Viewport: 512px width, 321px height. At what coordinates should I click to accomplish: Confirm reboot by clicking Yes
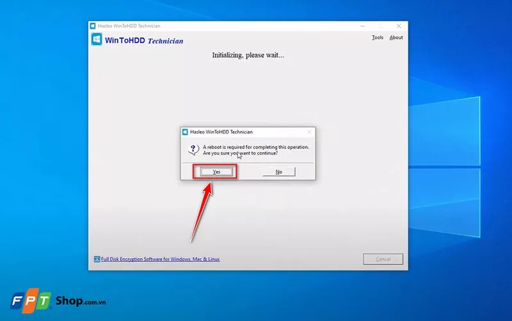(x=216, y=171)
